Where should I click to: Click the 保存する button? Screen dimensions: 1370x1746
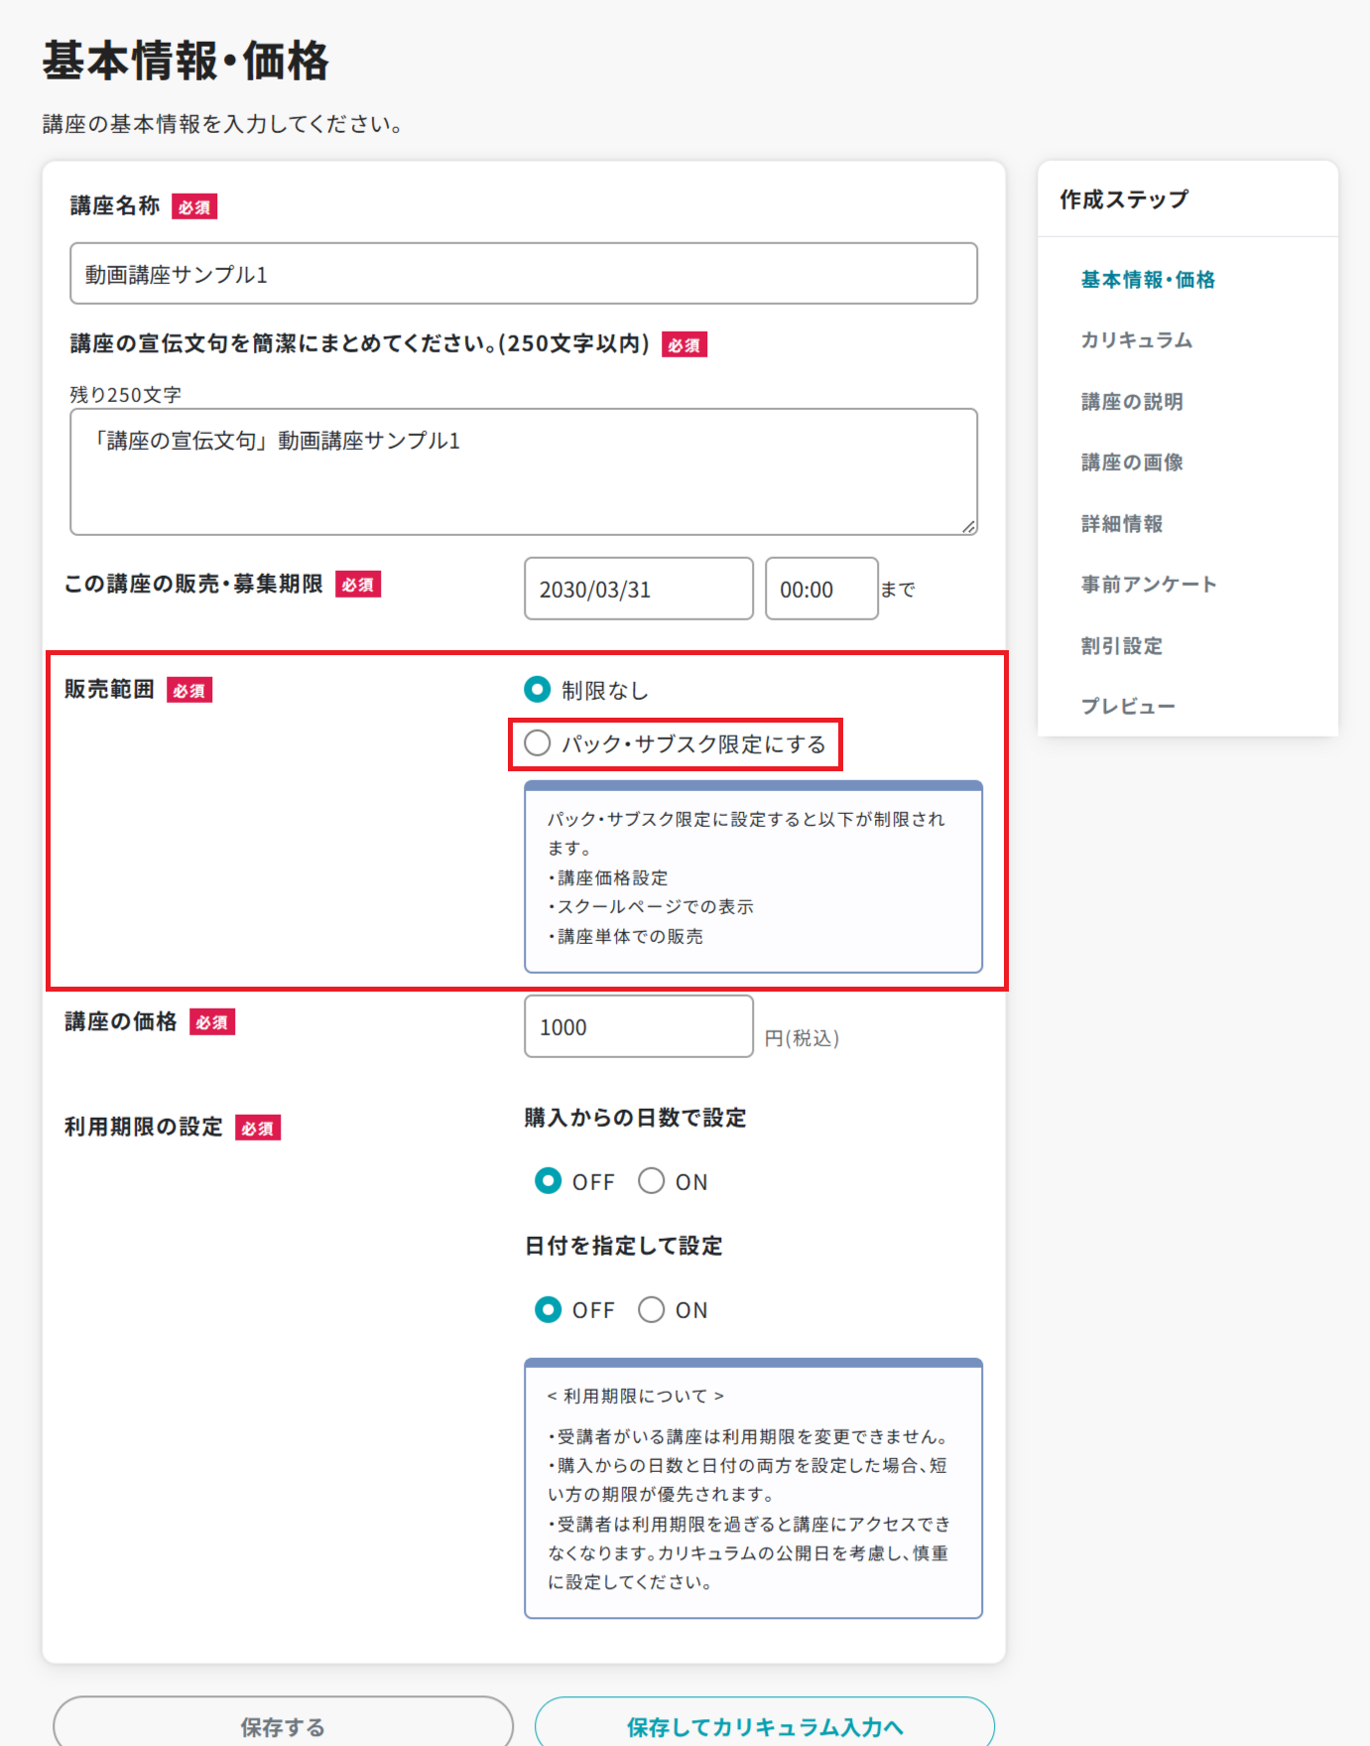tap(283, 1725)
